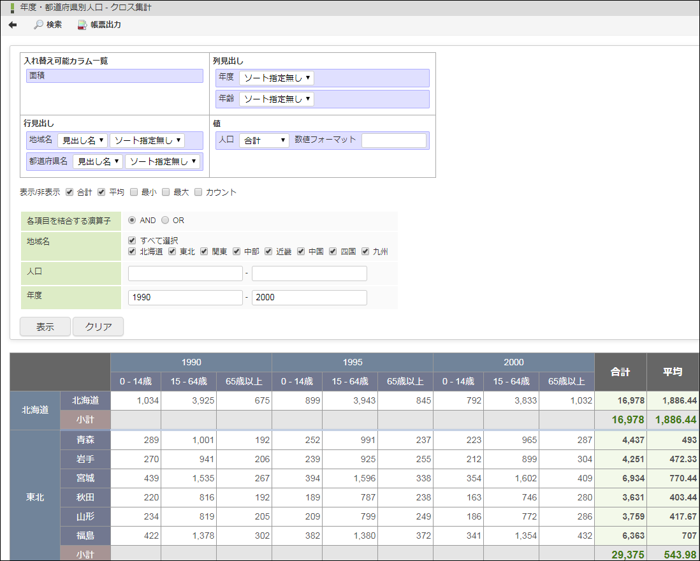Enable the カウント display checkbox

198,192
